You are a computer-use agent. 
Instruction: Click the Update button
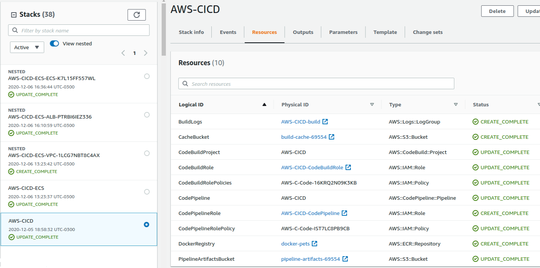pyautogui.click(x=529, y=11)
